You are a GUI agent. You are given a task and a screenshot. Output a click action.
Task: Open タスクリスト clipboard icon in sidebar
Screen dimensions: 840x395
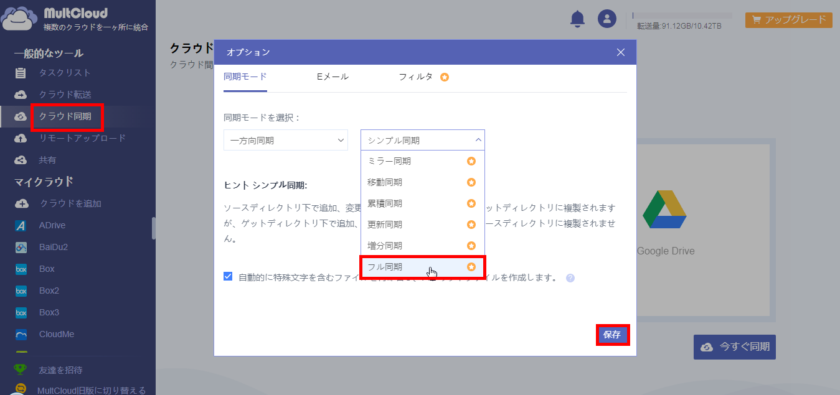pyautogui.click(x=21, y=73)
